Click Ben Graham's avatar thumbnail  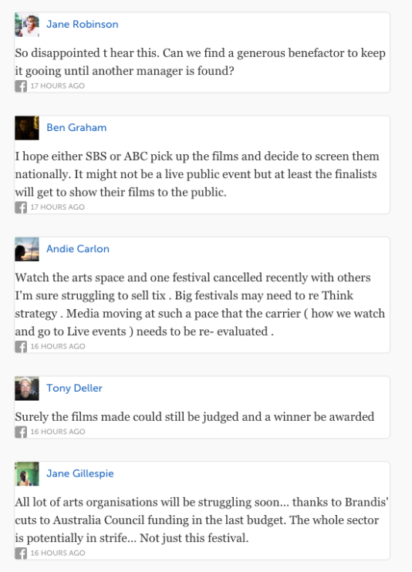(27, 128)
